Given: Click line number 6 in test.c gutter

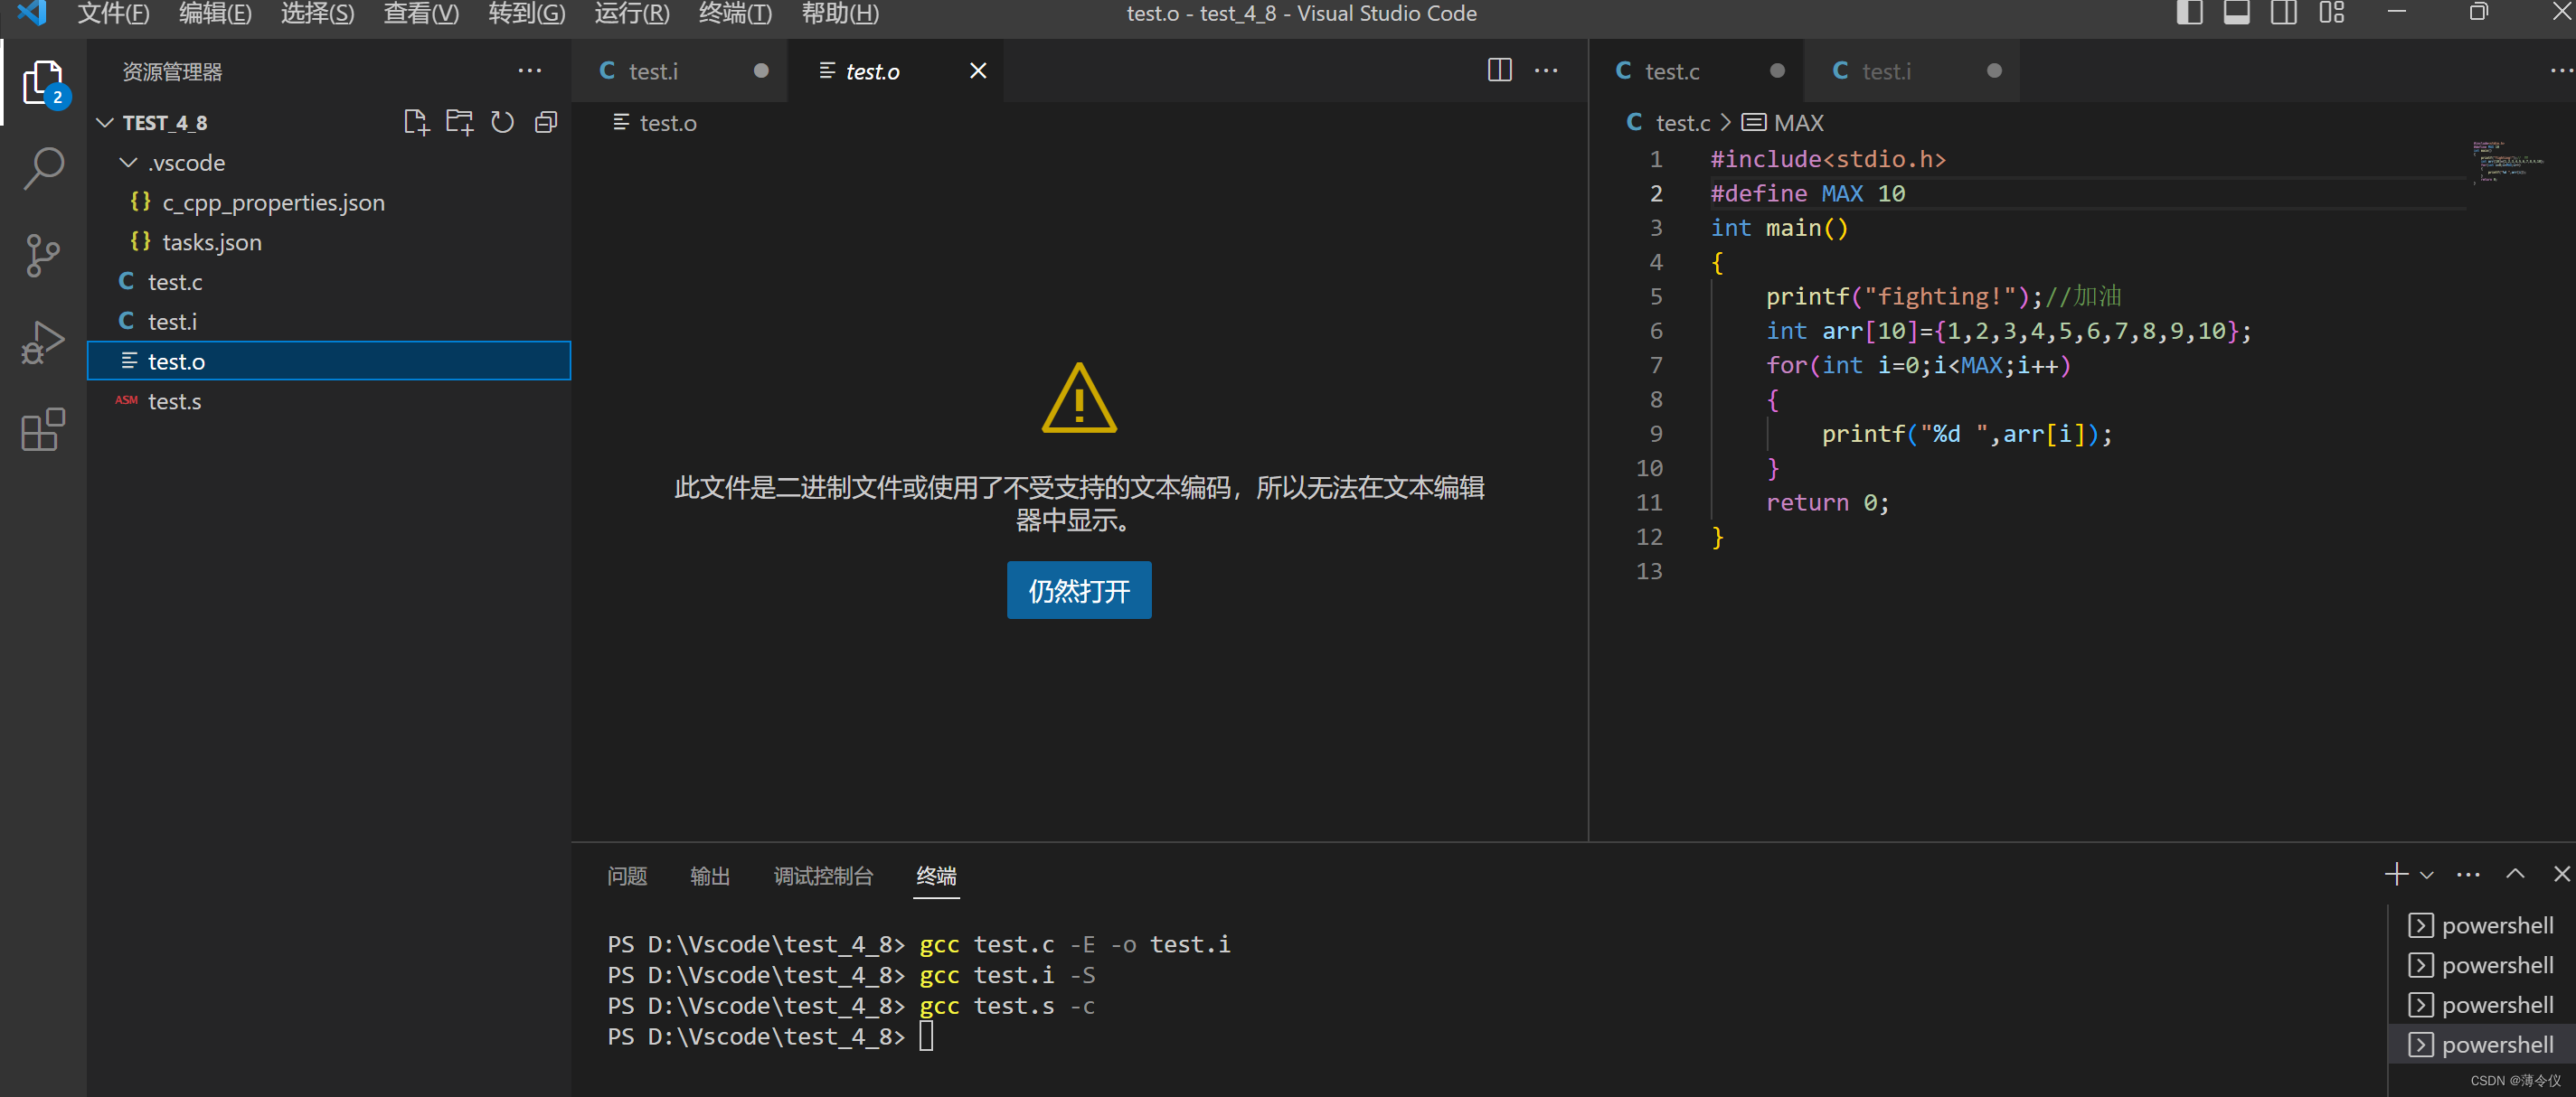Looking at the screenshot, I should pos(1655,331).
